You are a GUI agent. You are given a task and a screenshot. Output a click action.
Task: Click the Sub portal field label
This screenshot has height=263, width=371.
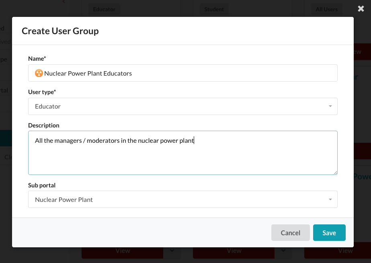[x=42, y=185]
